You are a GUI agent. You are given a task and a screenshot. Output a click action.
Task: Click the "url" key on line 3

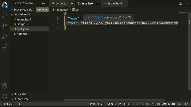[73, 23]
